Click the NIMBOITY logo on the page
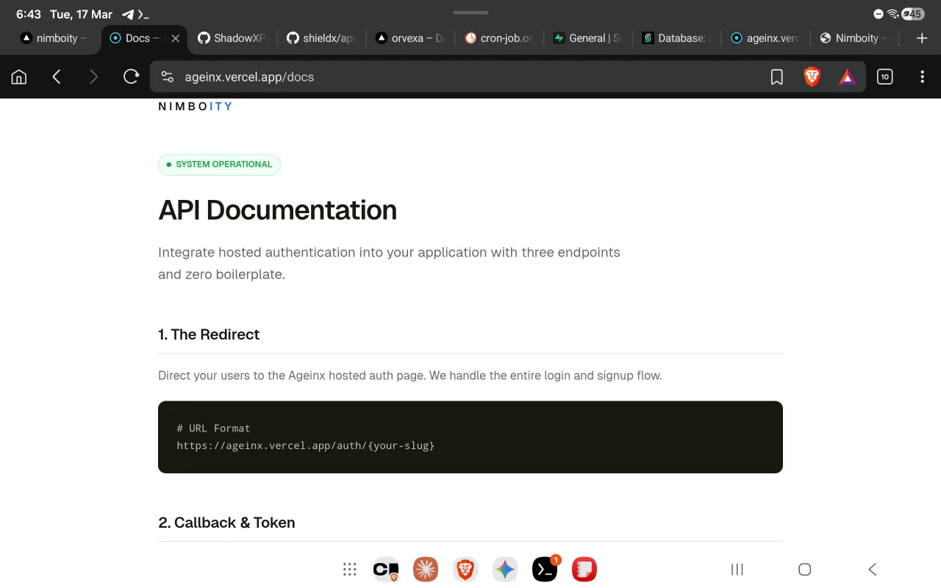 click(x=196, y=107)
